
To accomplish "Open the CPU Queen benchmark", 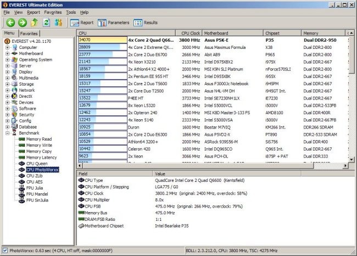I will 37,164.
